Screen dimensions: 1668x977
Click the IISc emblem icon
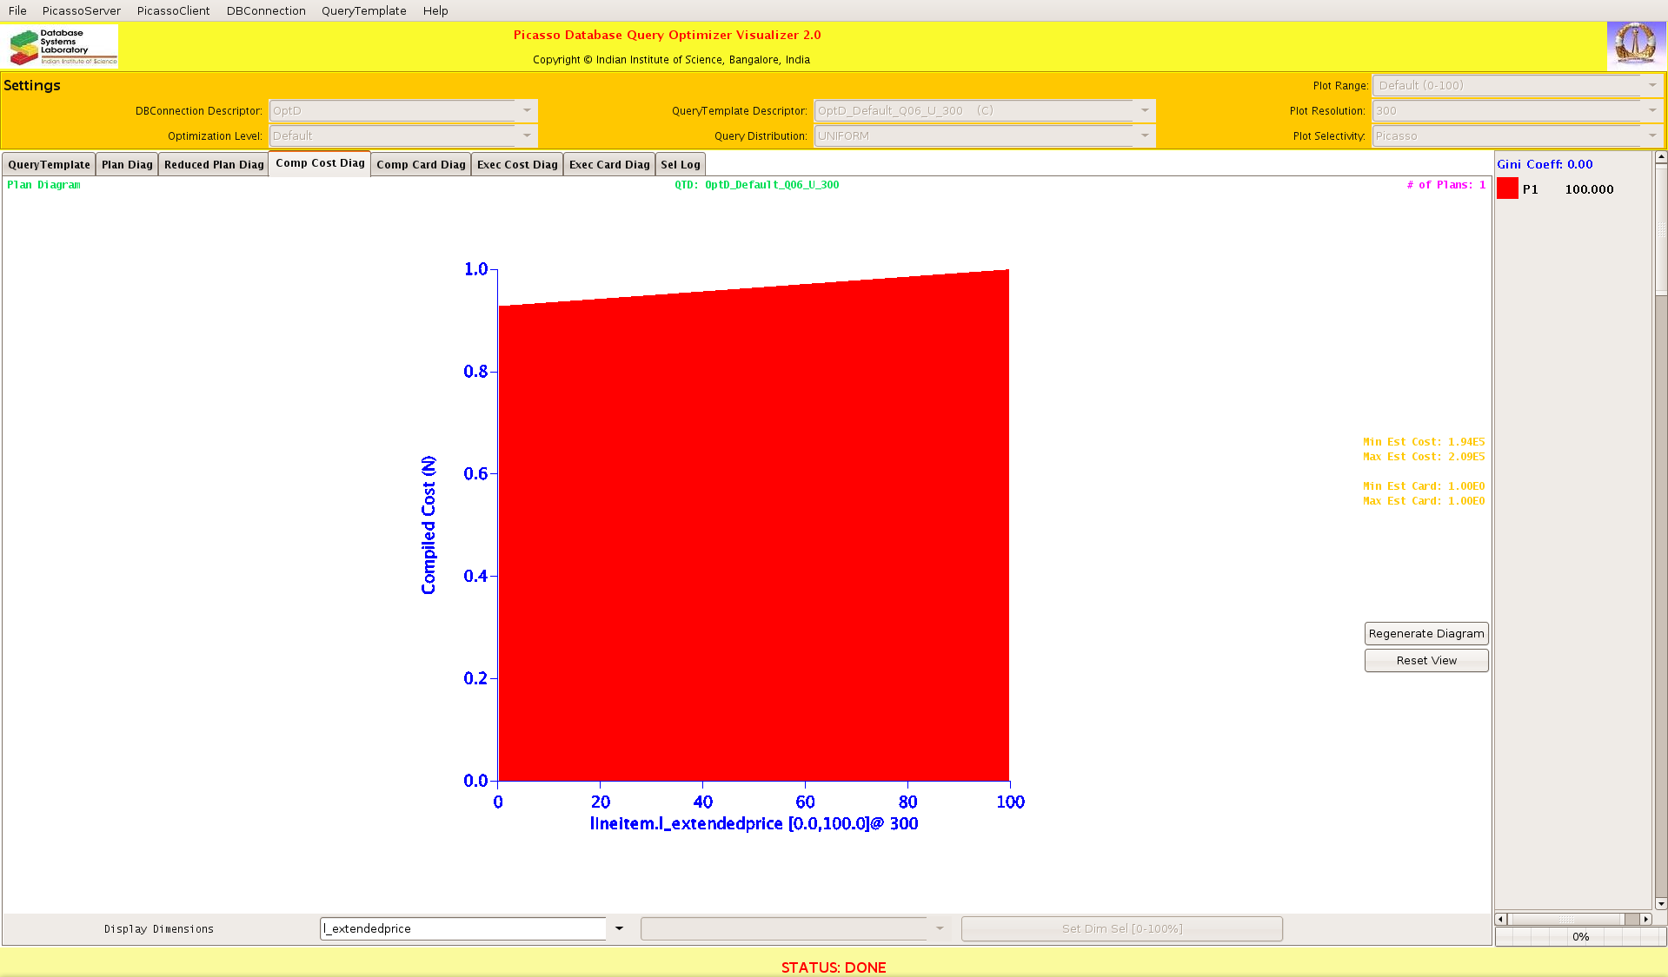(1636, 45)
